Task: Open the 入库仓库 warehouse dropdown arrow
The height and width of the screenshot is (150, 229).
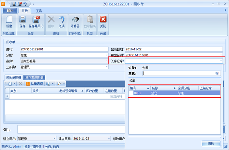Action: click(x=221, y=61)
